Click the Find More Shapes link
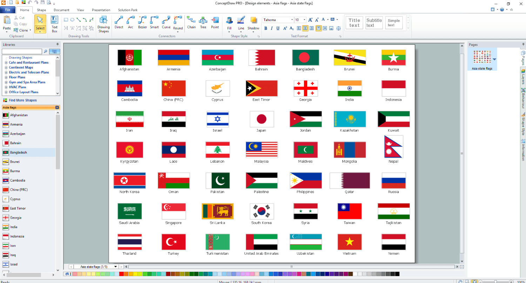The width and height of the screenshot is (526, 283). 22,100
